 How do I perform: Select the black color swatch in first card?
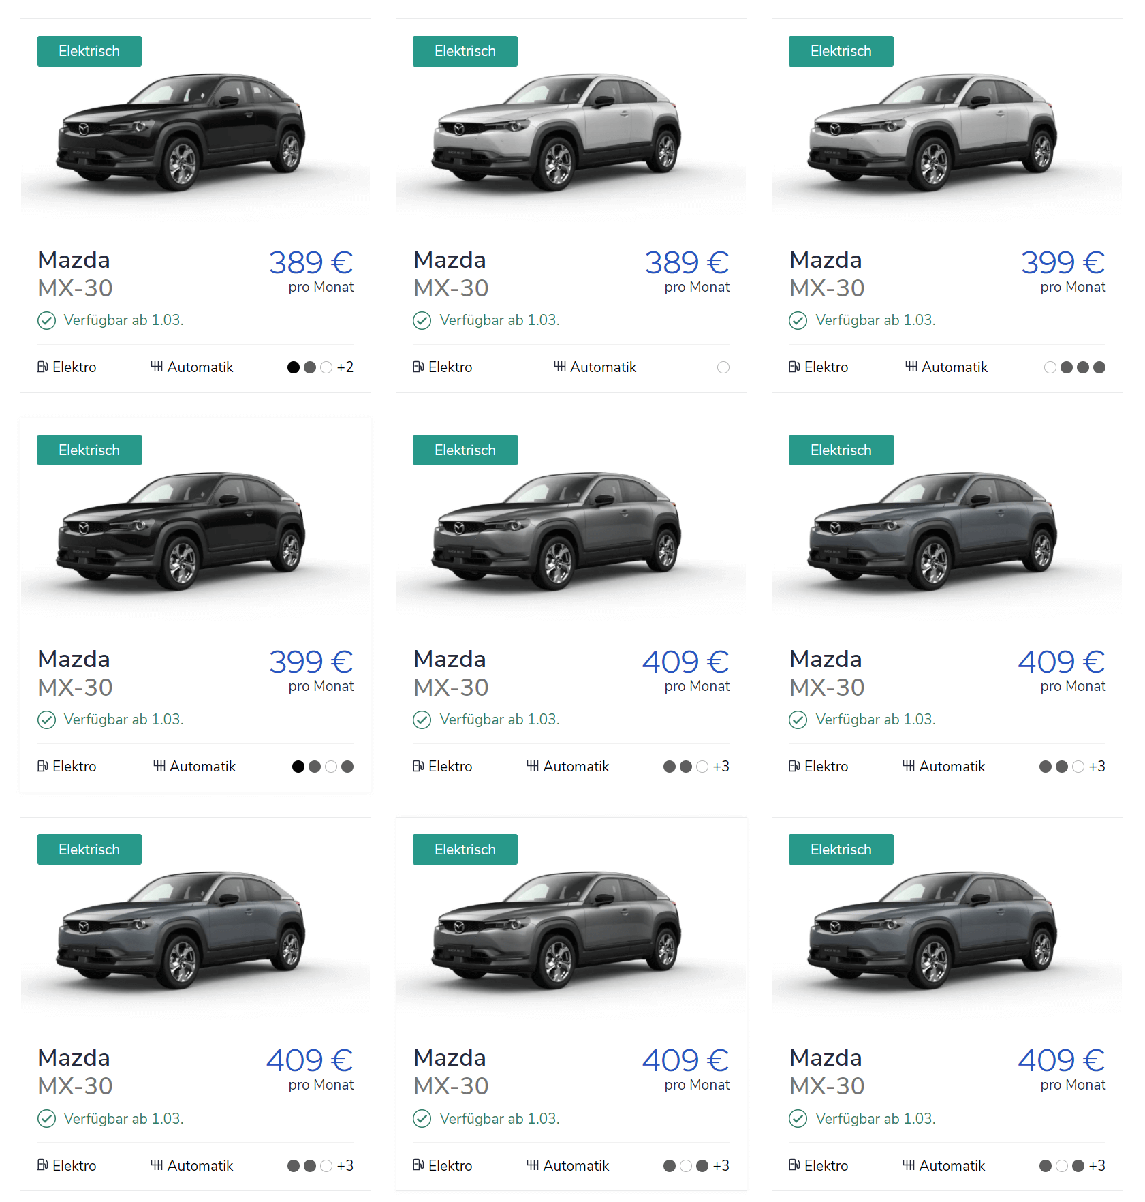tap(294, 367)
